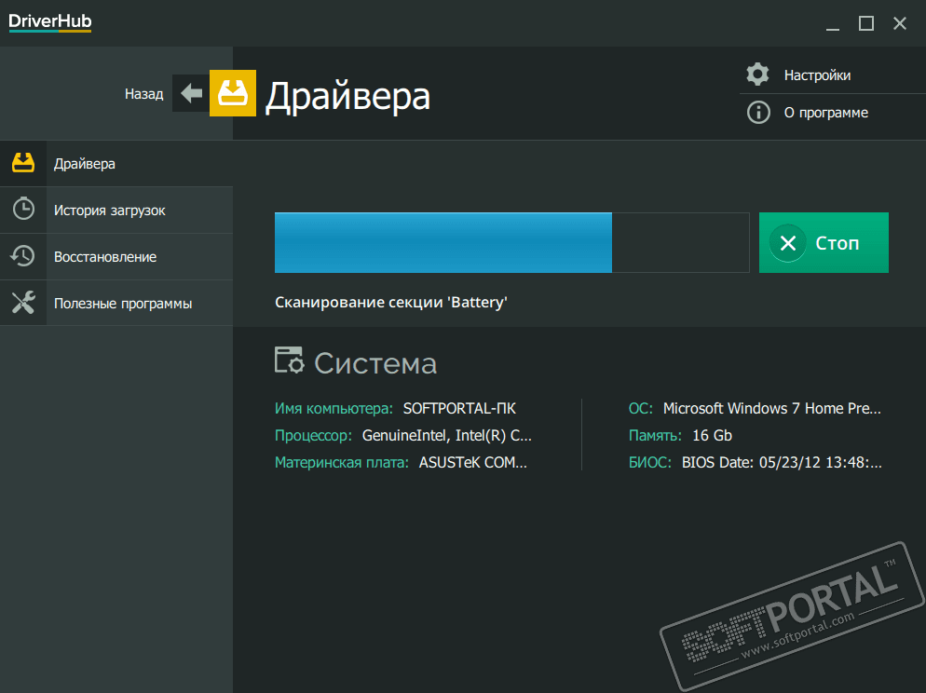This screenshot has width=926, height=693.
Task: Click the Drivers sidebar icon
Action: 23,163
